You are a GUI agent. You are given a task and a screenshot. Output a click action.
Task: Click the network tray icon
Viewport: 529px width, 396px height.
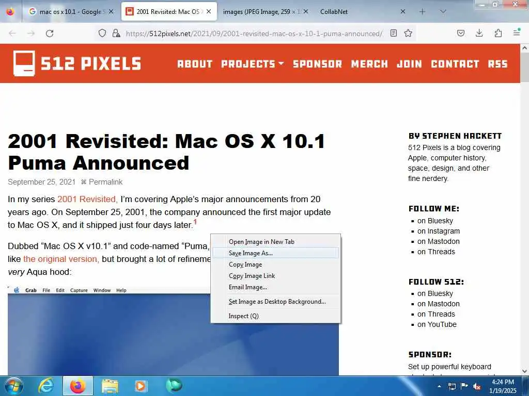pos(452,387)
